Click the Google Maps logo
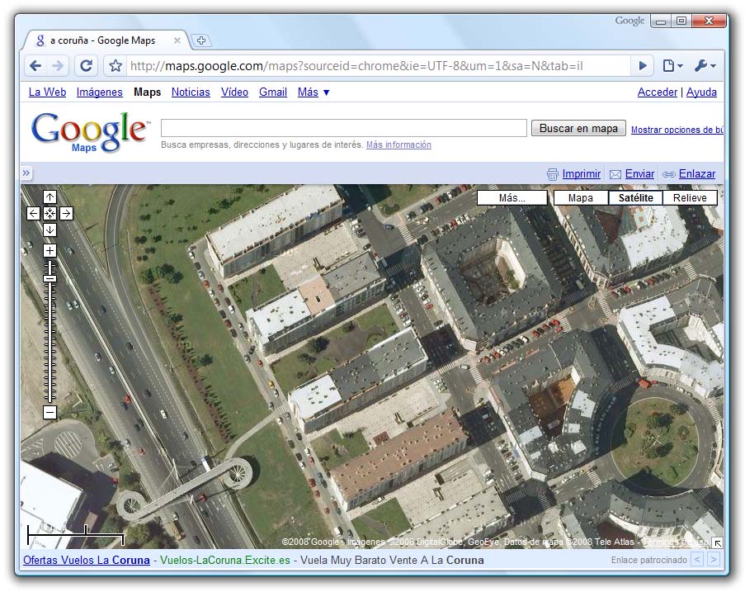Screen dimensions: 745x592 [x=90, y=132]
